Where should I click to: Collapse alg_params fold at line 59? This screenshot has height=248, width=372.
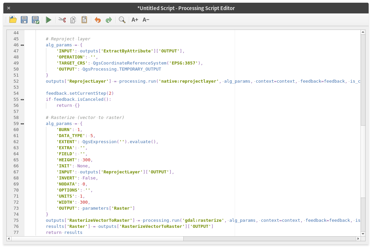22,124
